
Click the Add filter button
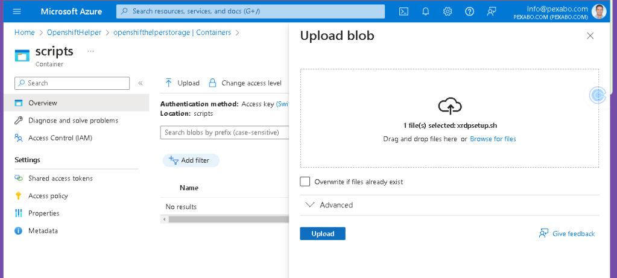191,160
